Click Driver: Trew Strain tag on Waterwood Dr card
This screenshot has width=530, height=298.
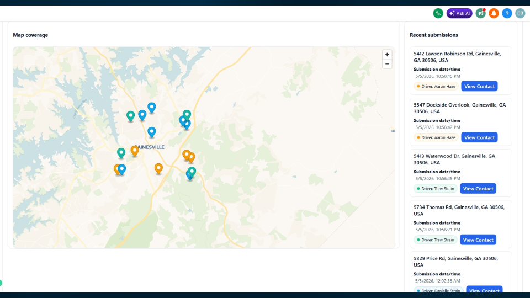436,189
